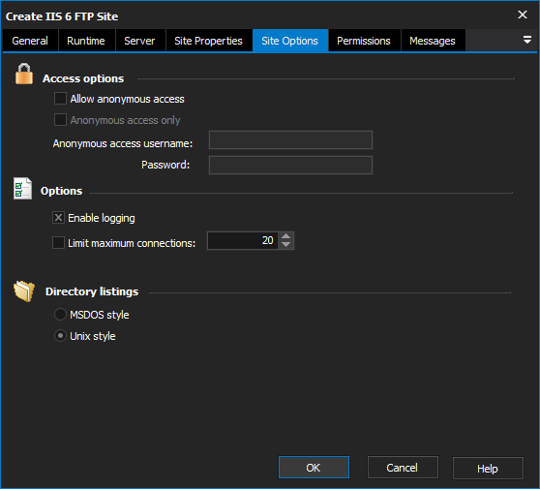Click the Create IIS 6 FTP Site title
The height and width of the screenshot is (489, 540).
pos(62,16)
